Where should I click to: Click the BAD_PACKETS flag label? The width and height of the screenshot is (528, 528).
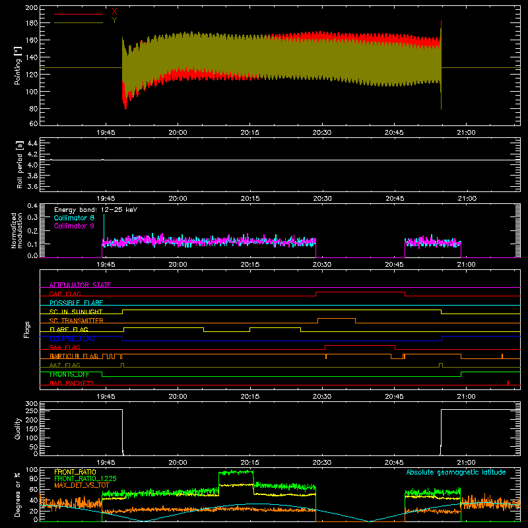pos(72,383)
